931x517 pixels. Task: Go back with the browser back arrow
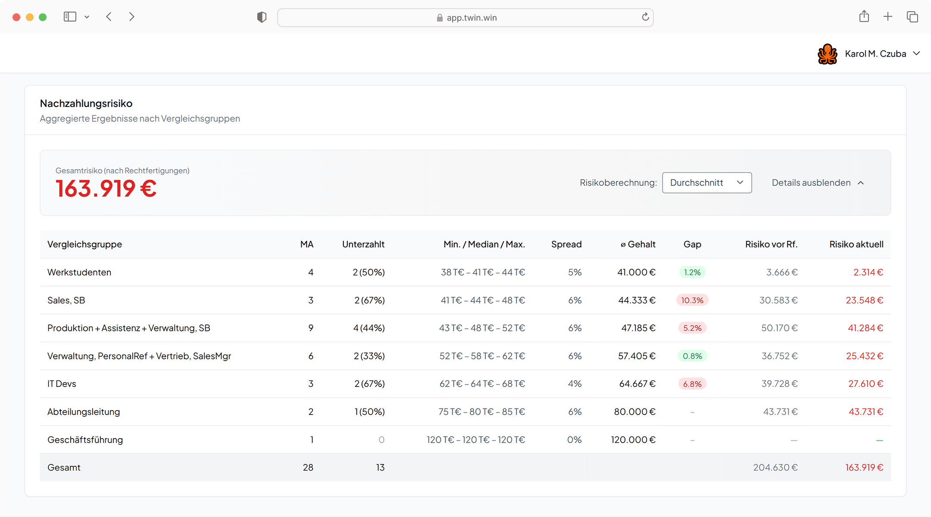(x=109, y=17)
